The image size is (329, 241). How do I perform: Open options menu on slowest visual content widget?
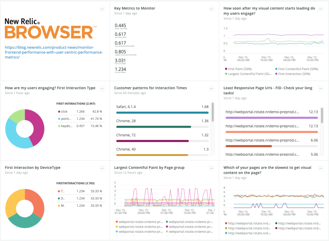pos(320,168)
